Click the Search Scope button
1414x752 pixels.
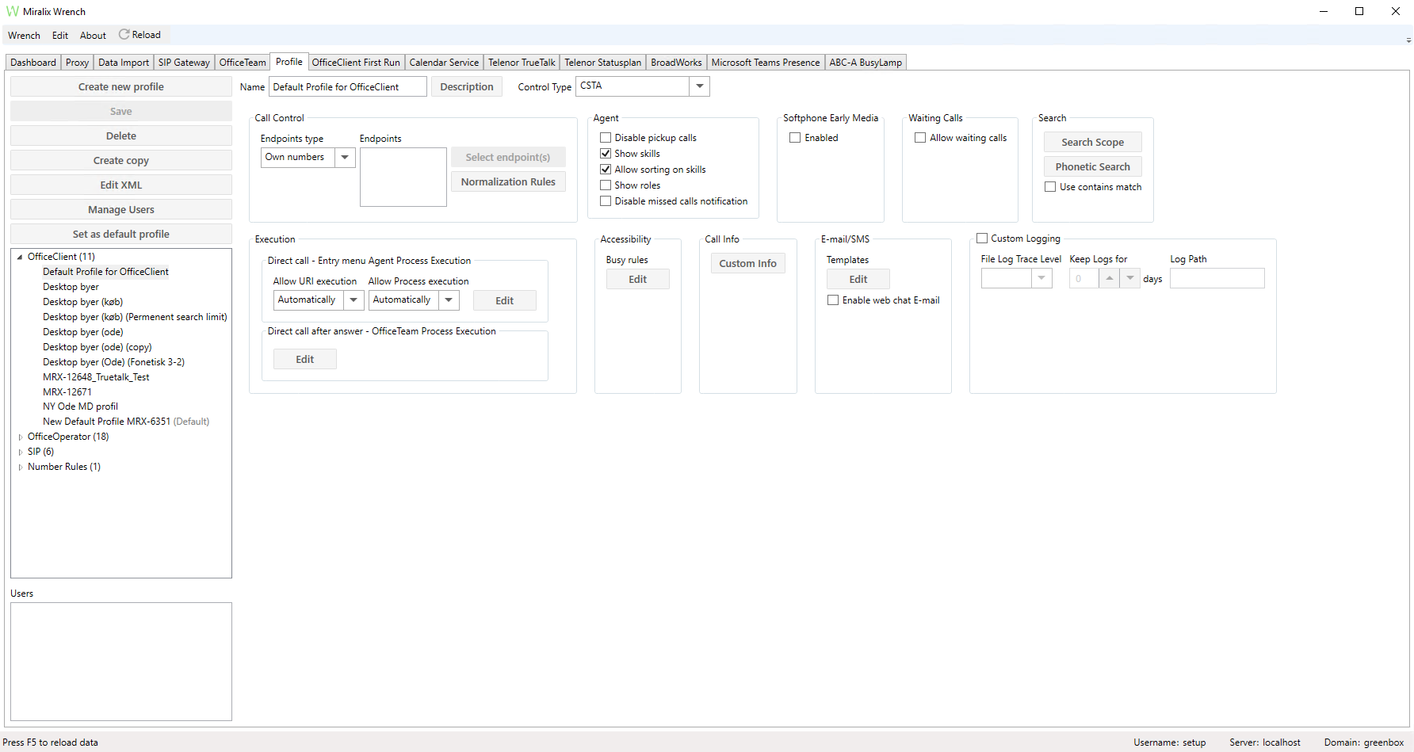(x=1093, y=143)
